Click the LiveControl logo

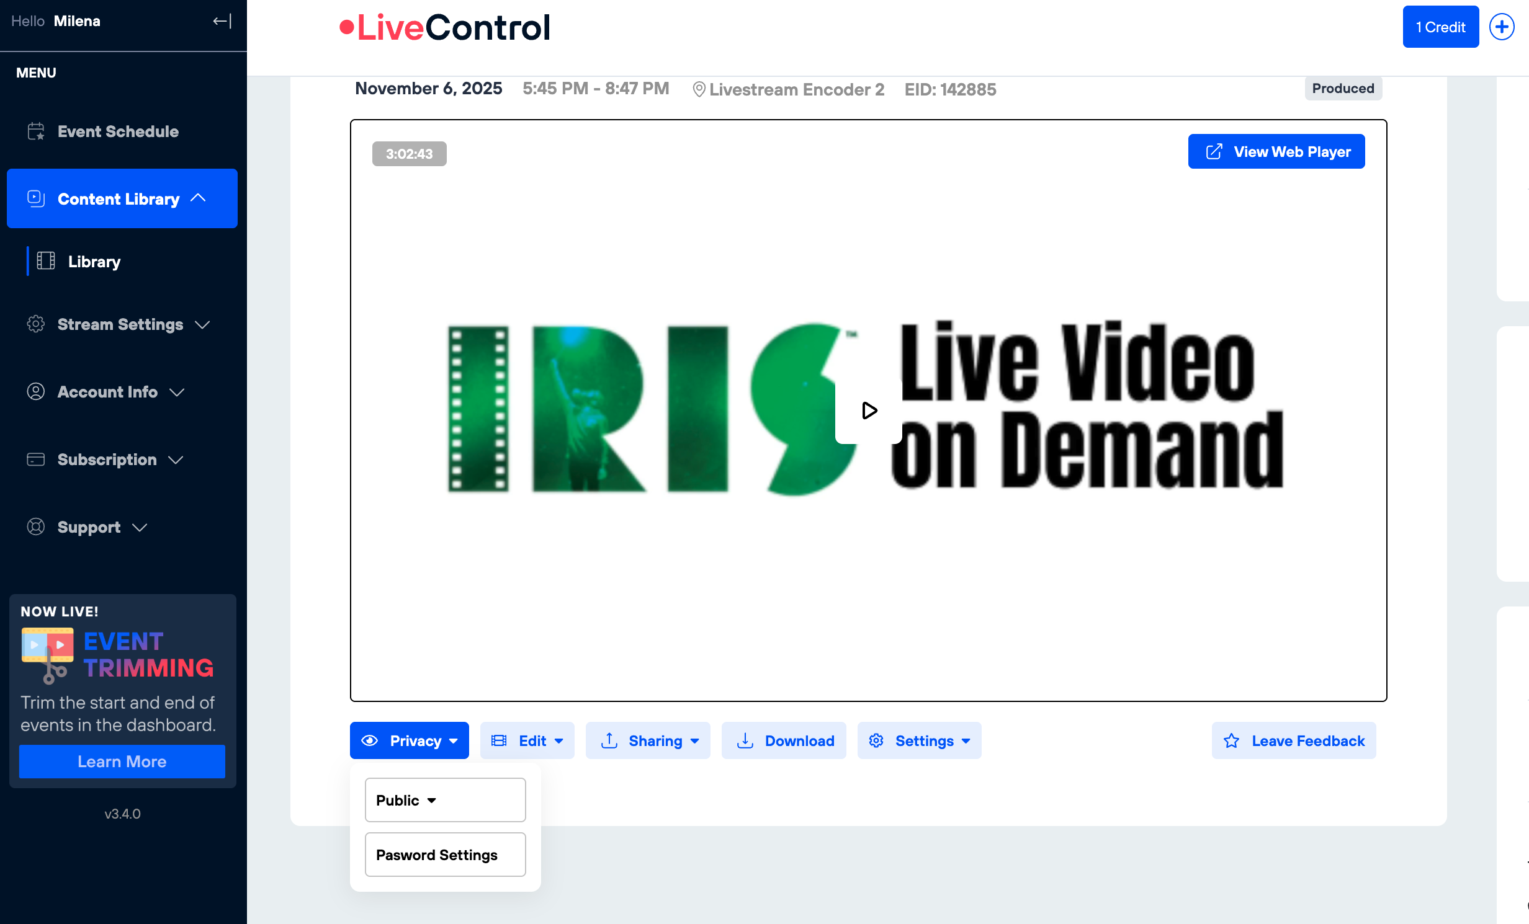coord(444,27)
